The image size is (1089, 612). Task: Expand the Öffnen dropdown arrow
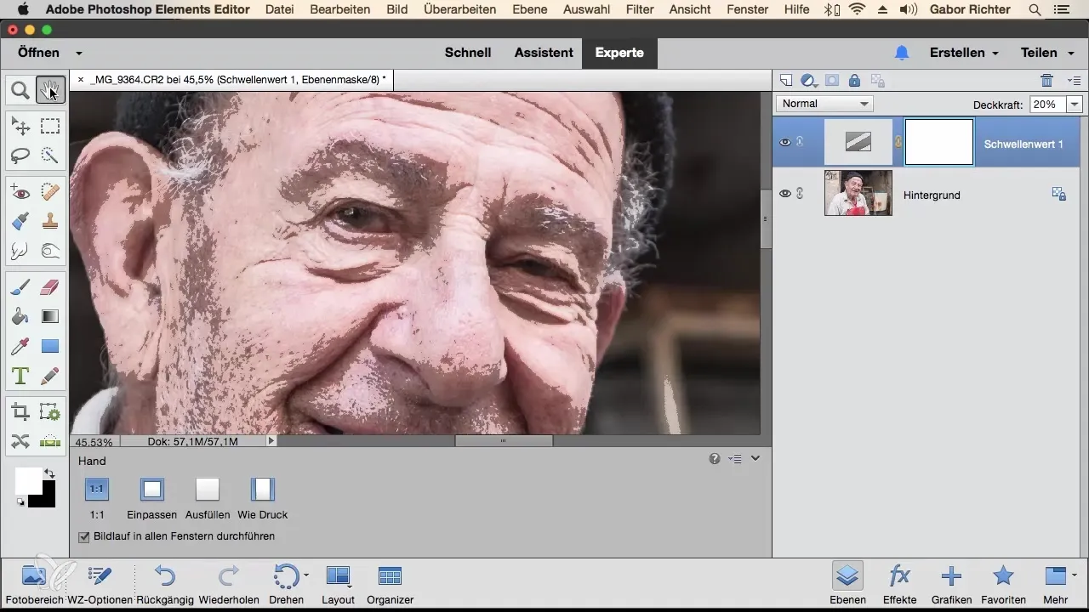pyautogui.click(x=78, y=53)
